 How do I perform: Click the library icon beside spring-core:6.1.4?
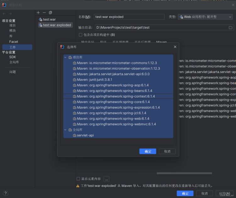[75, 102]
